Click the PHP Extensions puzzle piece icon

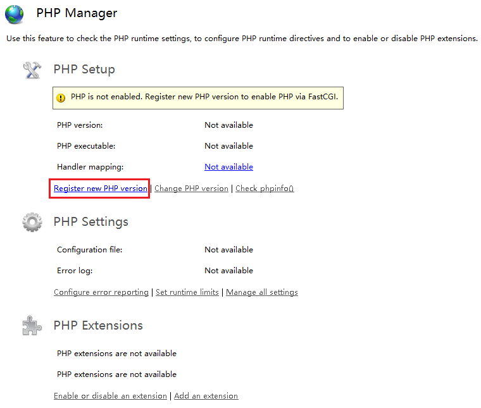click(x=32, y=326)
